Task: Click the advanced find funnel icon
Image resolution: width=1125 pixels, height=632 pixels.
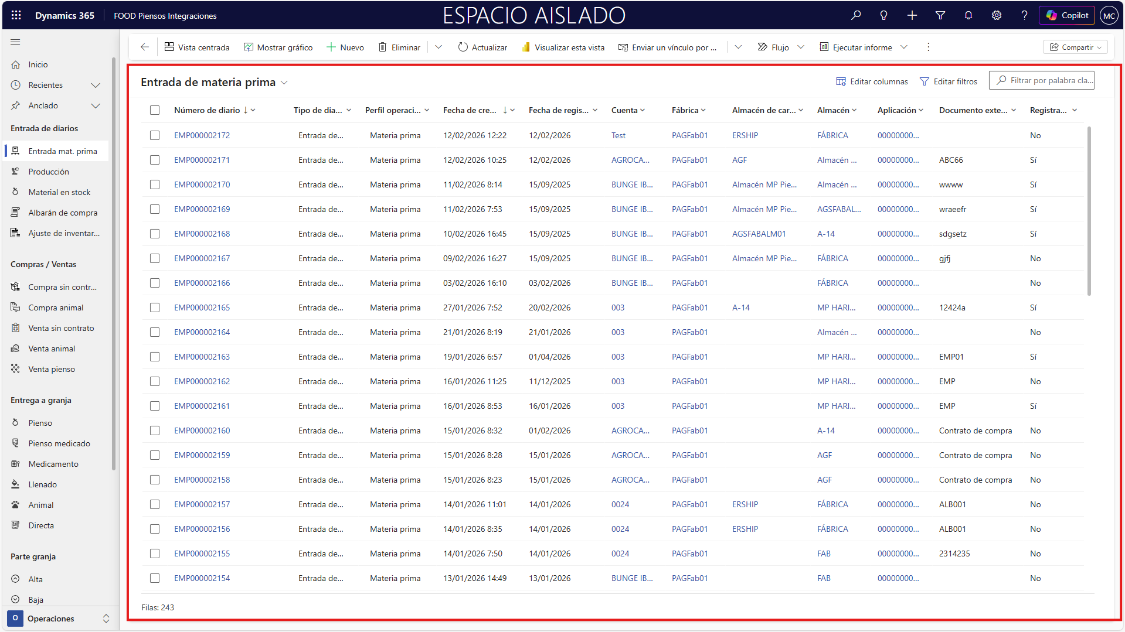Action: (x=940, y=16)
